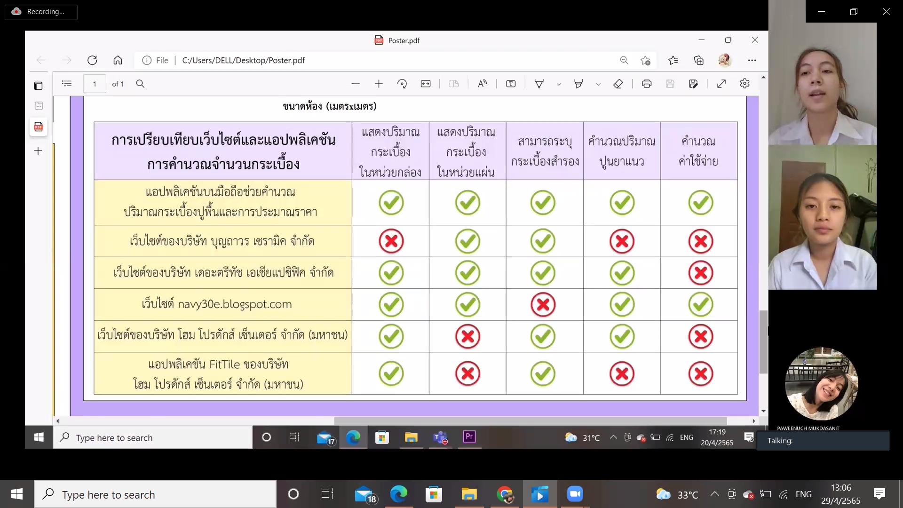Open Microsoft Store from the outer taskbar
903x508 pixels.
click(x=434, y=494)
